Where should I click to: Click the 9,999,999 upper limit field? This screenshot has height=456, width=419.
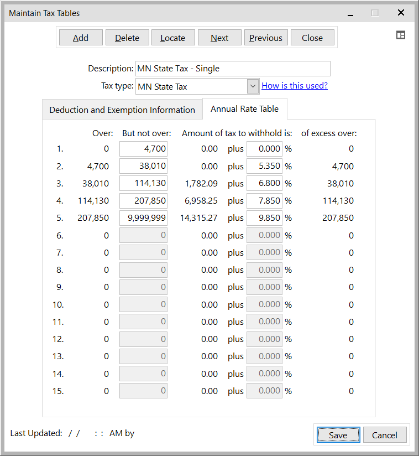(143, 218)
